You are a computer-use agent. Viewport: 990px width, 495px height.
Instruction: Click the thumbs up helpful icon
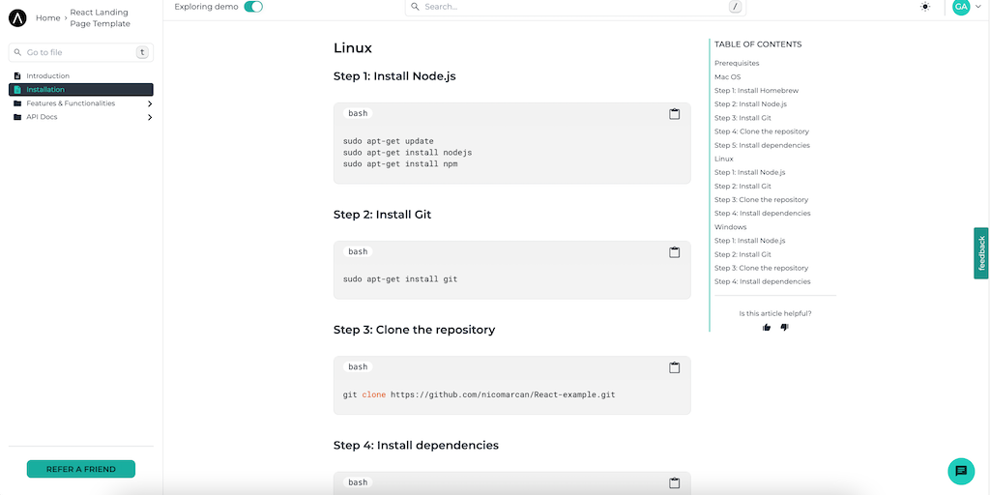[x=767, y=328]
